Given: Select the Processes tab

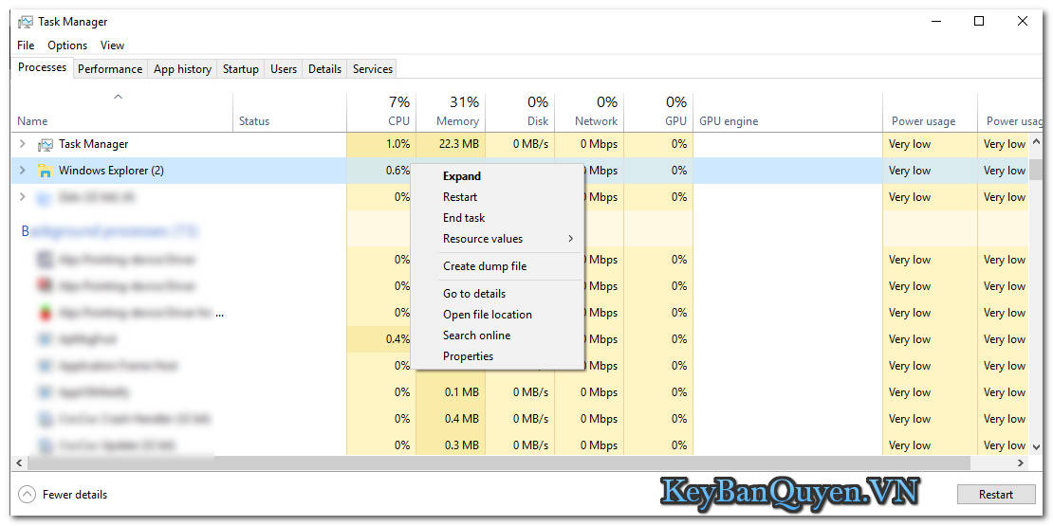Looking at the screenshot, I should click(x=43, y=67).
